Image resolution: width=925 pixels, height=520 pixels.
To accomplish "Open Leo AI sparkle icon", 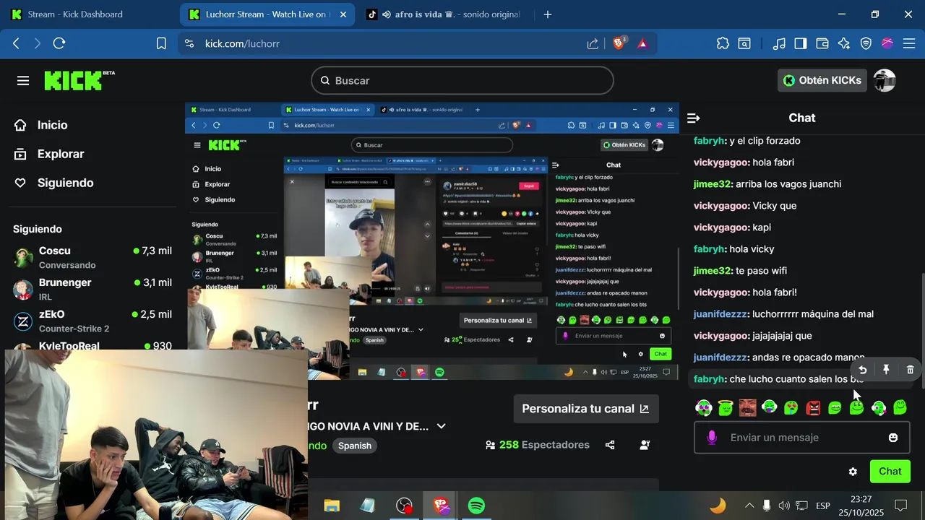I will [x=844, y=43].
